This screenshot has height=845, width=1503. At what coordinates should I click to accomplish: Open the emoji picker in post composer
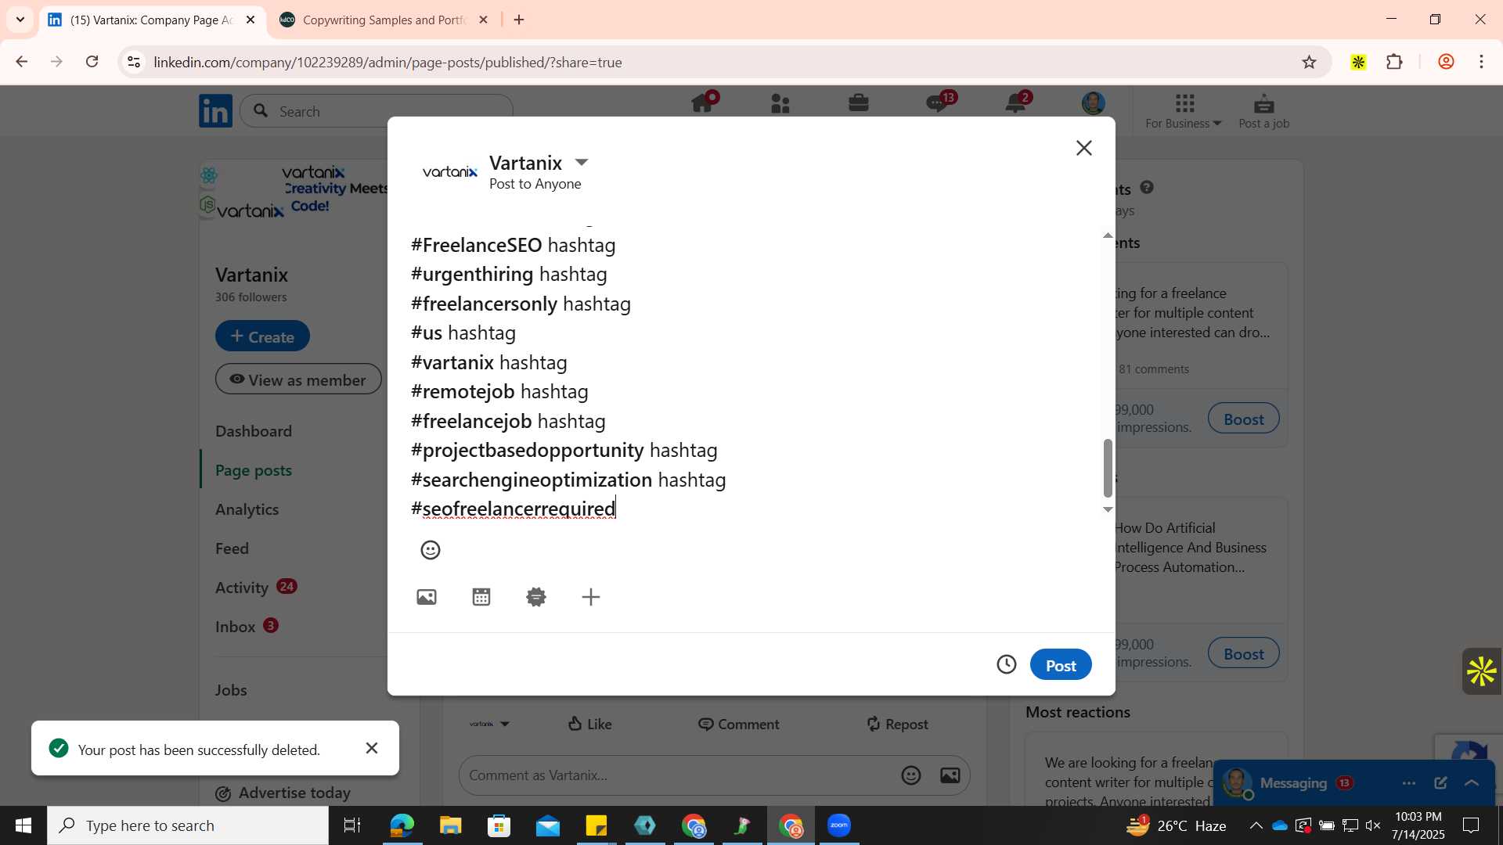pyautogui.click(x=431, y=550)
